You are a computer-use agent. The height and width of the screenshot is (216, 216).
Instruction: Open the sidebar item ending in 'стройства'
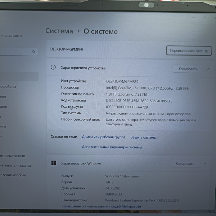click(8, 87)
